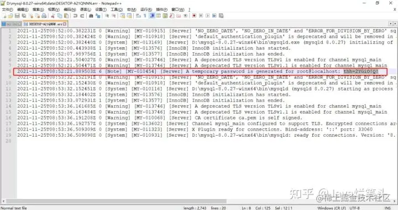Switch to the first blurred document tab
The height and width of the screenshot is (210, 398).
[x=12, y=24]
